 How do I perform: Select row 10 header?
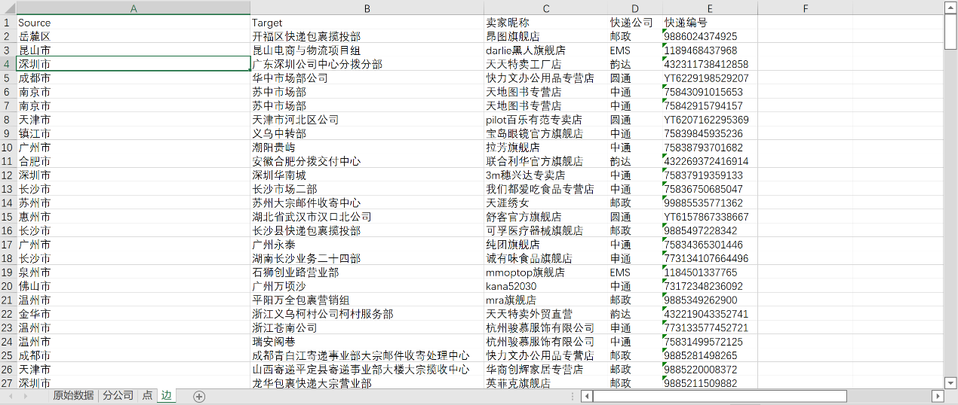pos(8,148)
